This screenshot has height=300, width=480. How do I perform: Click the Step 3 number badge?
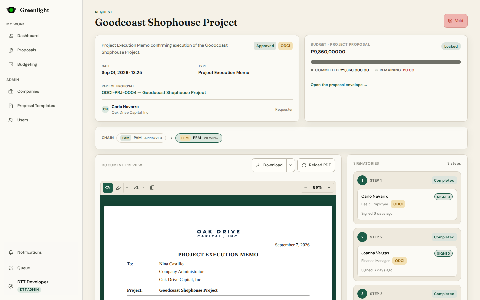[x=362, y=294]
